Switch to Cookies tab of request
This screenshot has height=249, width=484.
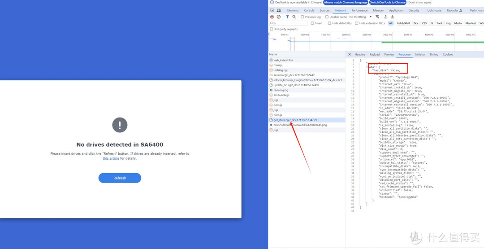click(x=448, y=54)
